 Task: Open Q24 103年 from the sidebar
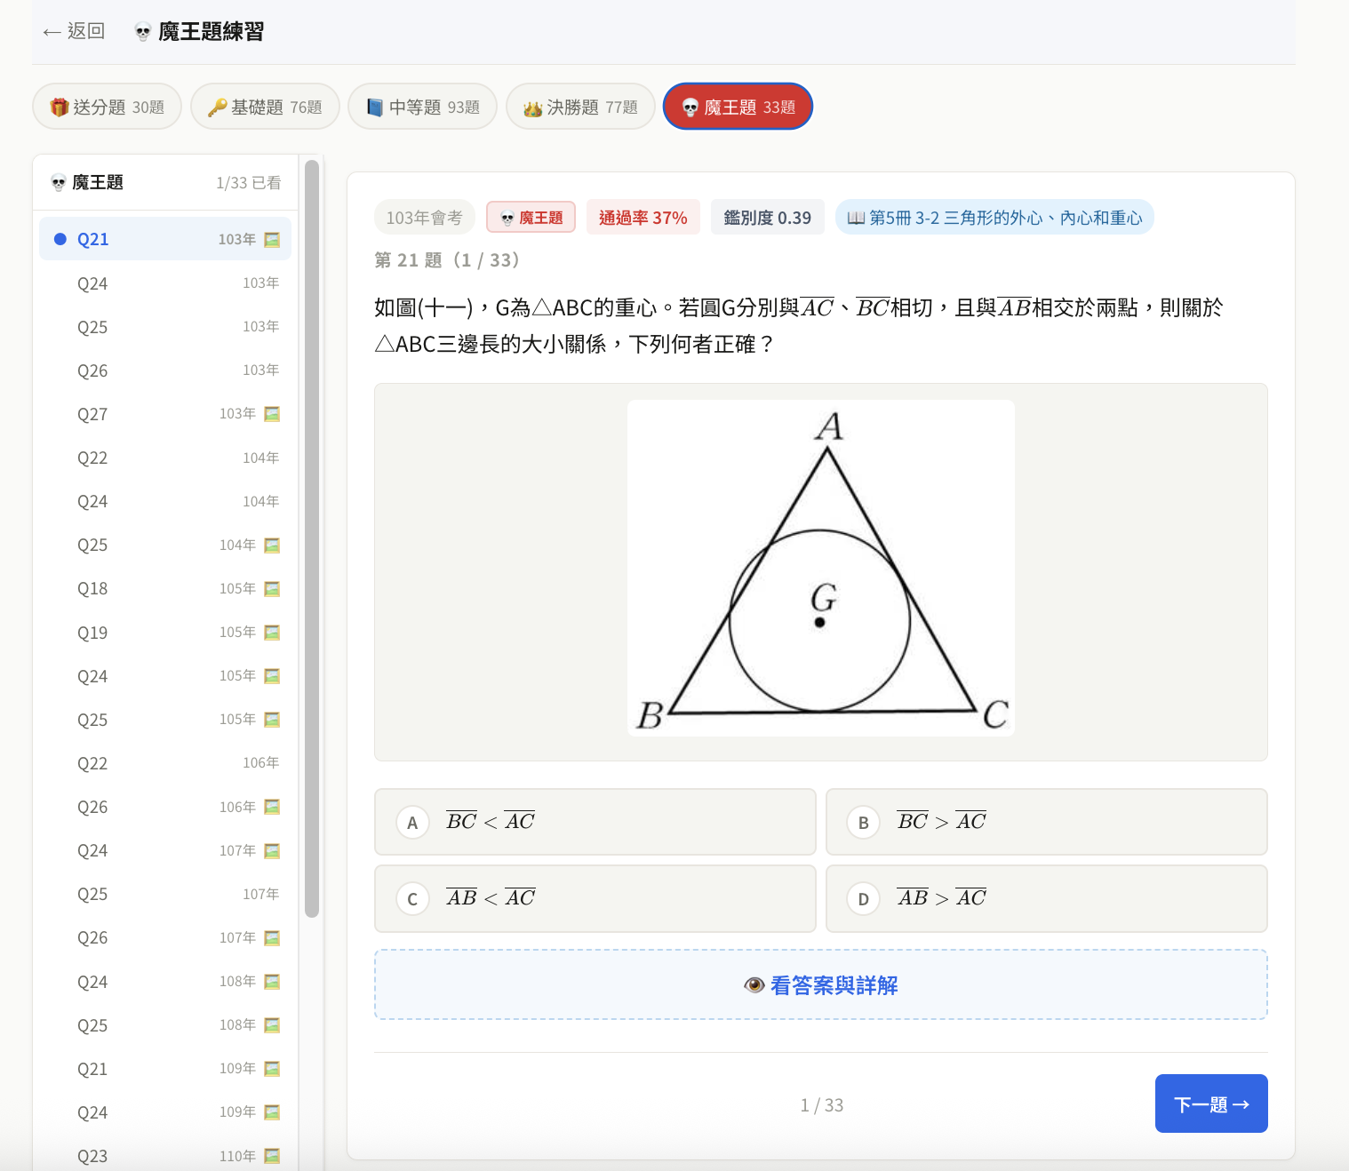click(x=164, y=283)
